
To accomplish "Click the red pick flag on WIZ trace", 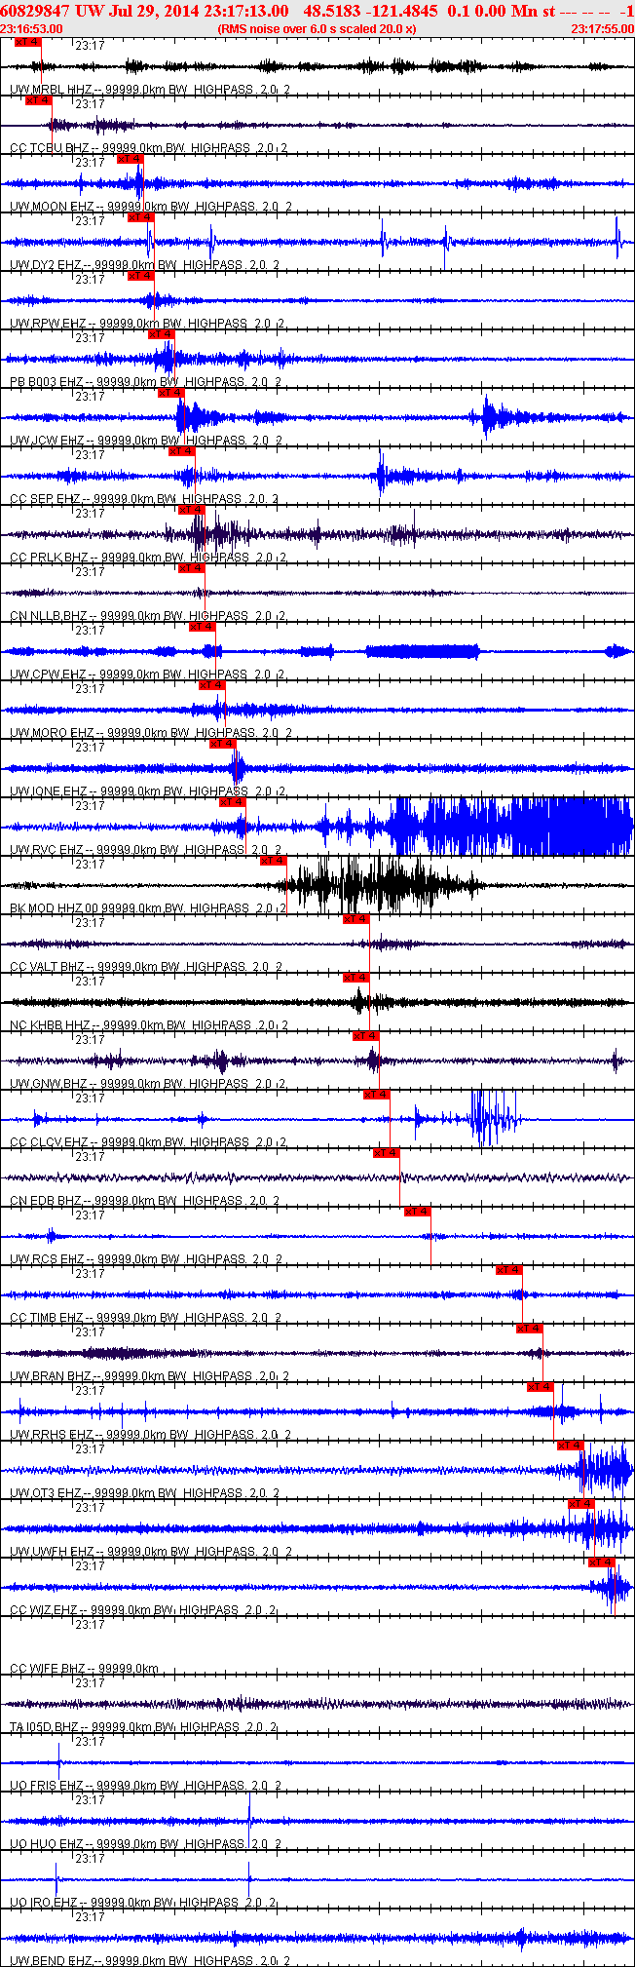I will point(602,1562).
